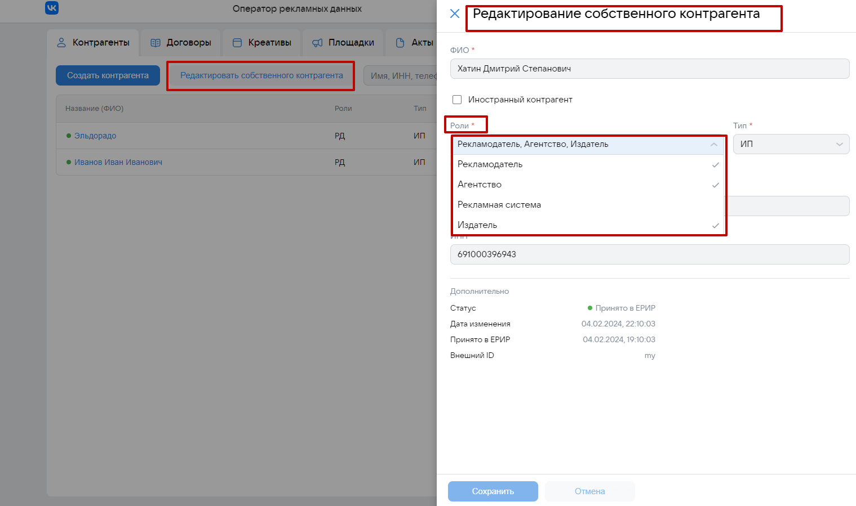Click the Контрагенты person icon

tap(61, 43)
